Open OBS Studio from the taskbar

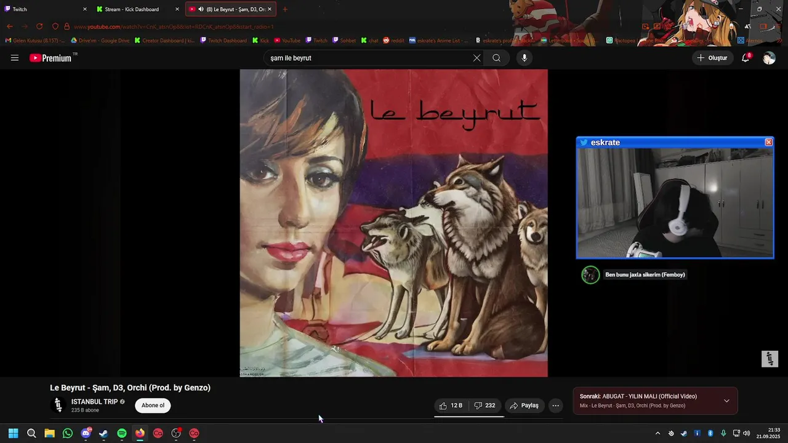click(x=176, y=433)
